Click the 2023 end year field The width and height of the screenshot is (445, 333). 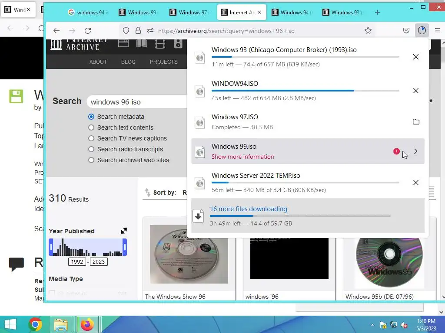(99, 261)
